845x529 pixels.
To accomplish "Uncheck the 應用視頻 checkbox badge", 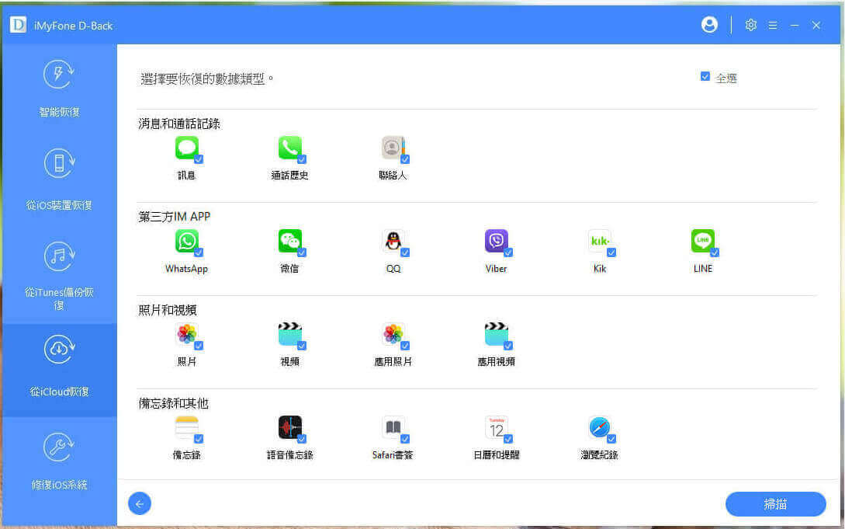I will 508,346.
